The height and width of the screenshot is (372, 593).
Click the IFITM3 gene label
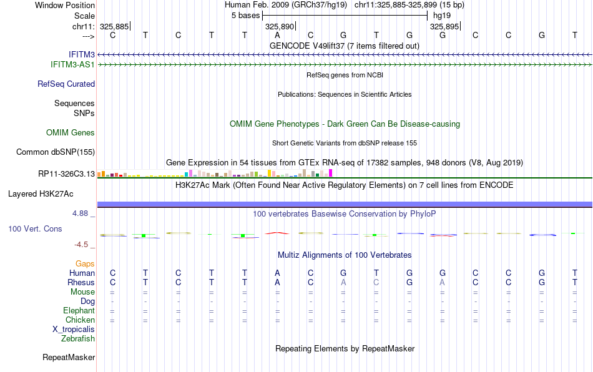(81, 54)
